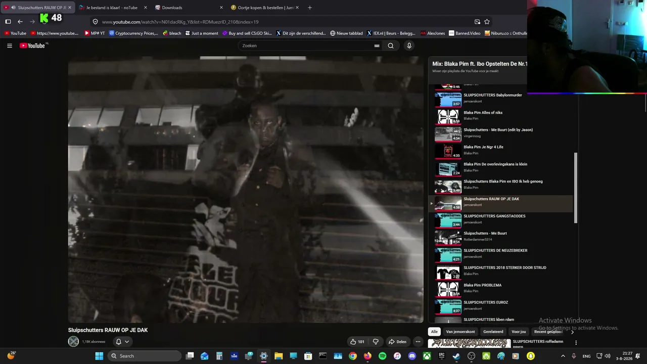Open the channel avatar under the video title
647x364 pixels.
click(73, 342)
